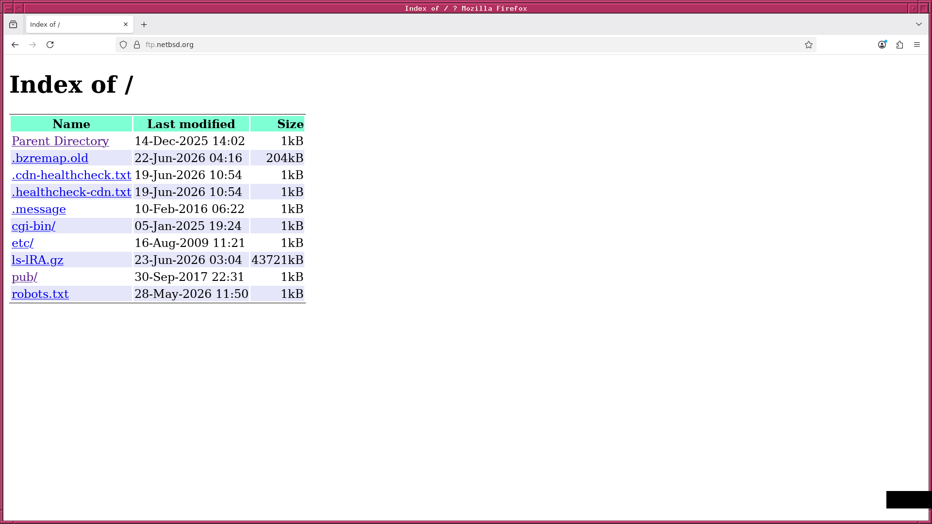Open recent browsing Firefox View icon
This screenshot has width=932, height=524.
coord(13,24)
